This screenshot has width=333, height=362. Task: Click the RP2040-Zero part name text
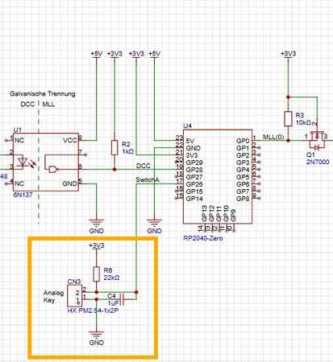coord(203,238)
